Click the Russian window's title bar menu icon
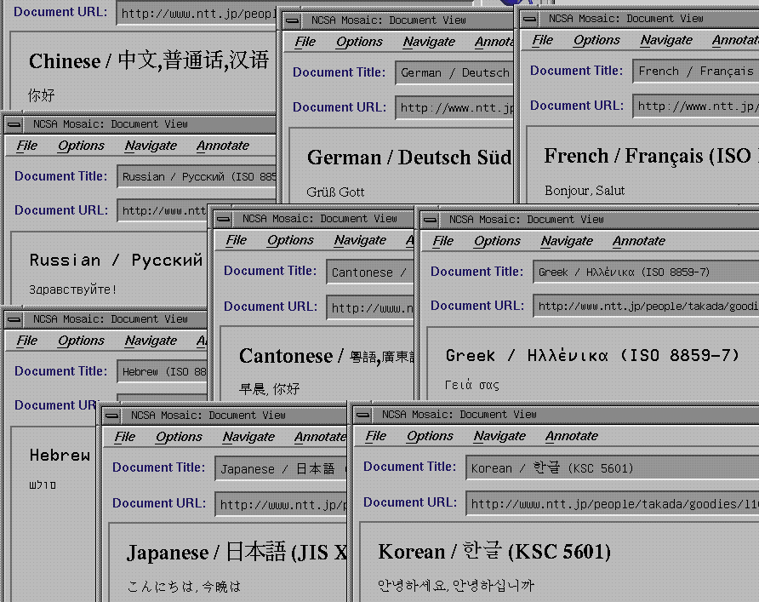Screen dimensions: 759x602 click(x=14, y=124)
